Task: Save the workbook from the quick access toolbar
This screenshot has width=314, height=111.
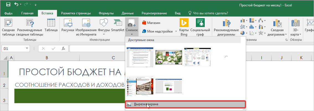Action: click(8, 5)
